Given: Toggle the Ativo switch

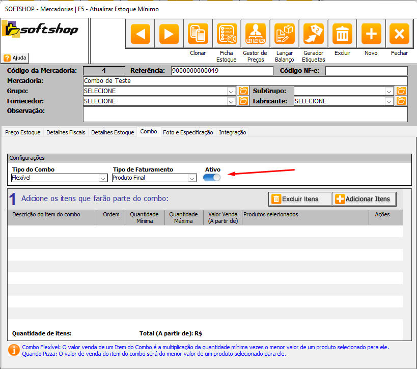Looking at the screenshot, I should click(x=212, y=178).
